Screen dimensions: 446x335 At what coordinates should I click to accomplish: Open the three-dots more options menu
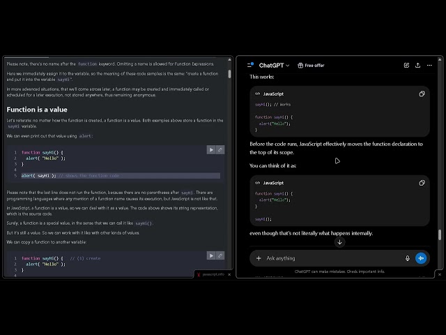click(x=429, y=65)
